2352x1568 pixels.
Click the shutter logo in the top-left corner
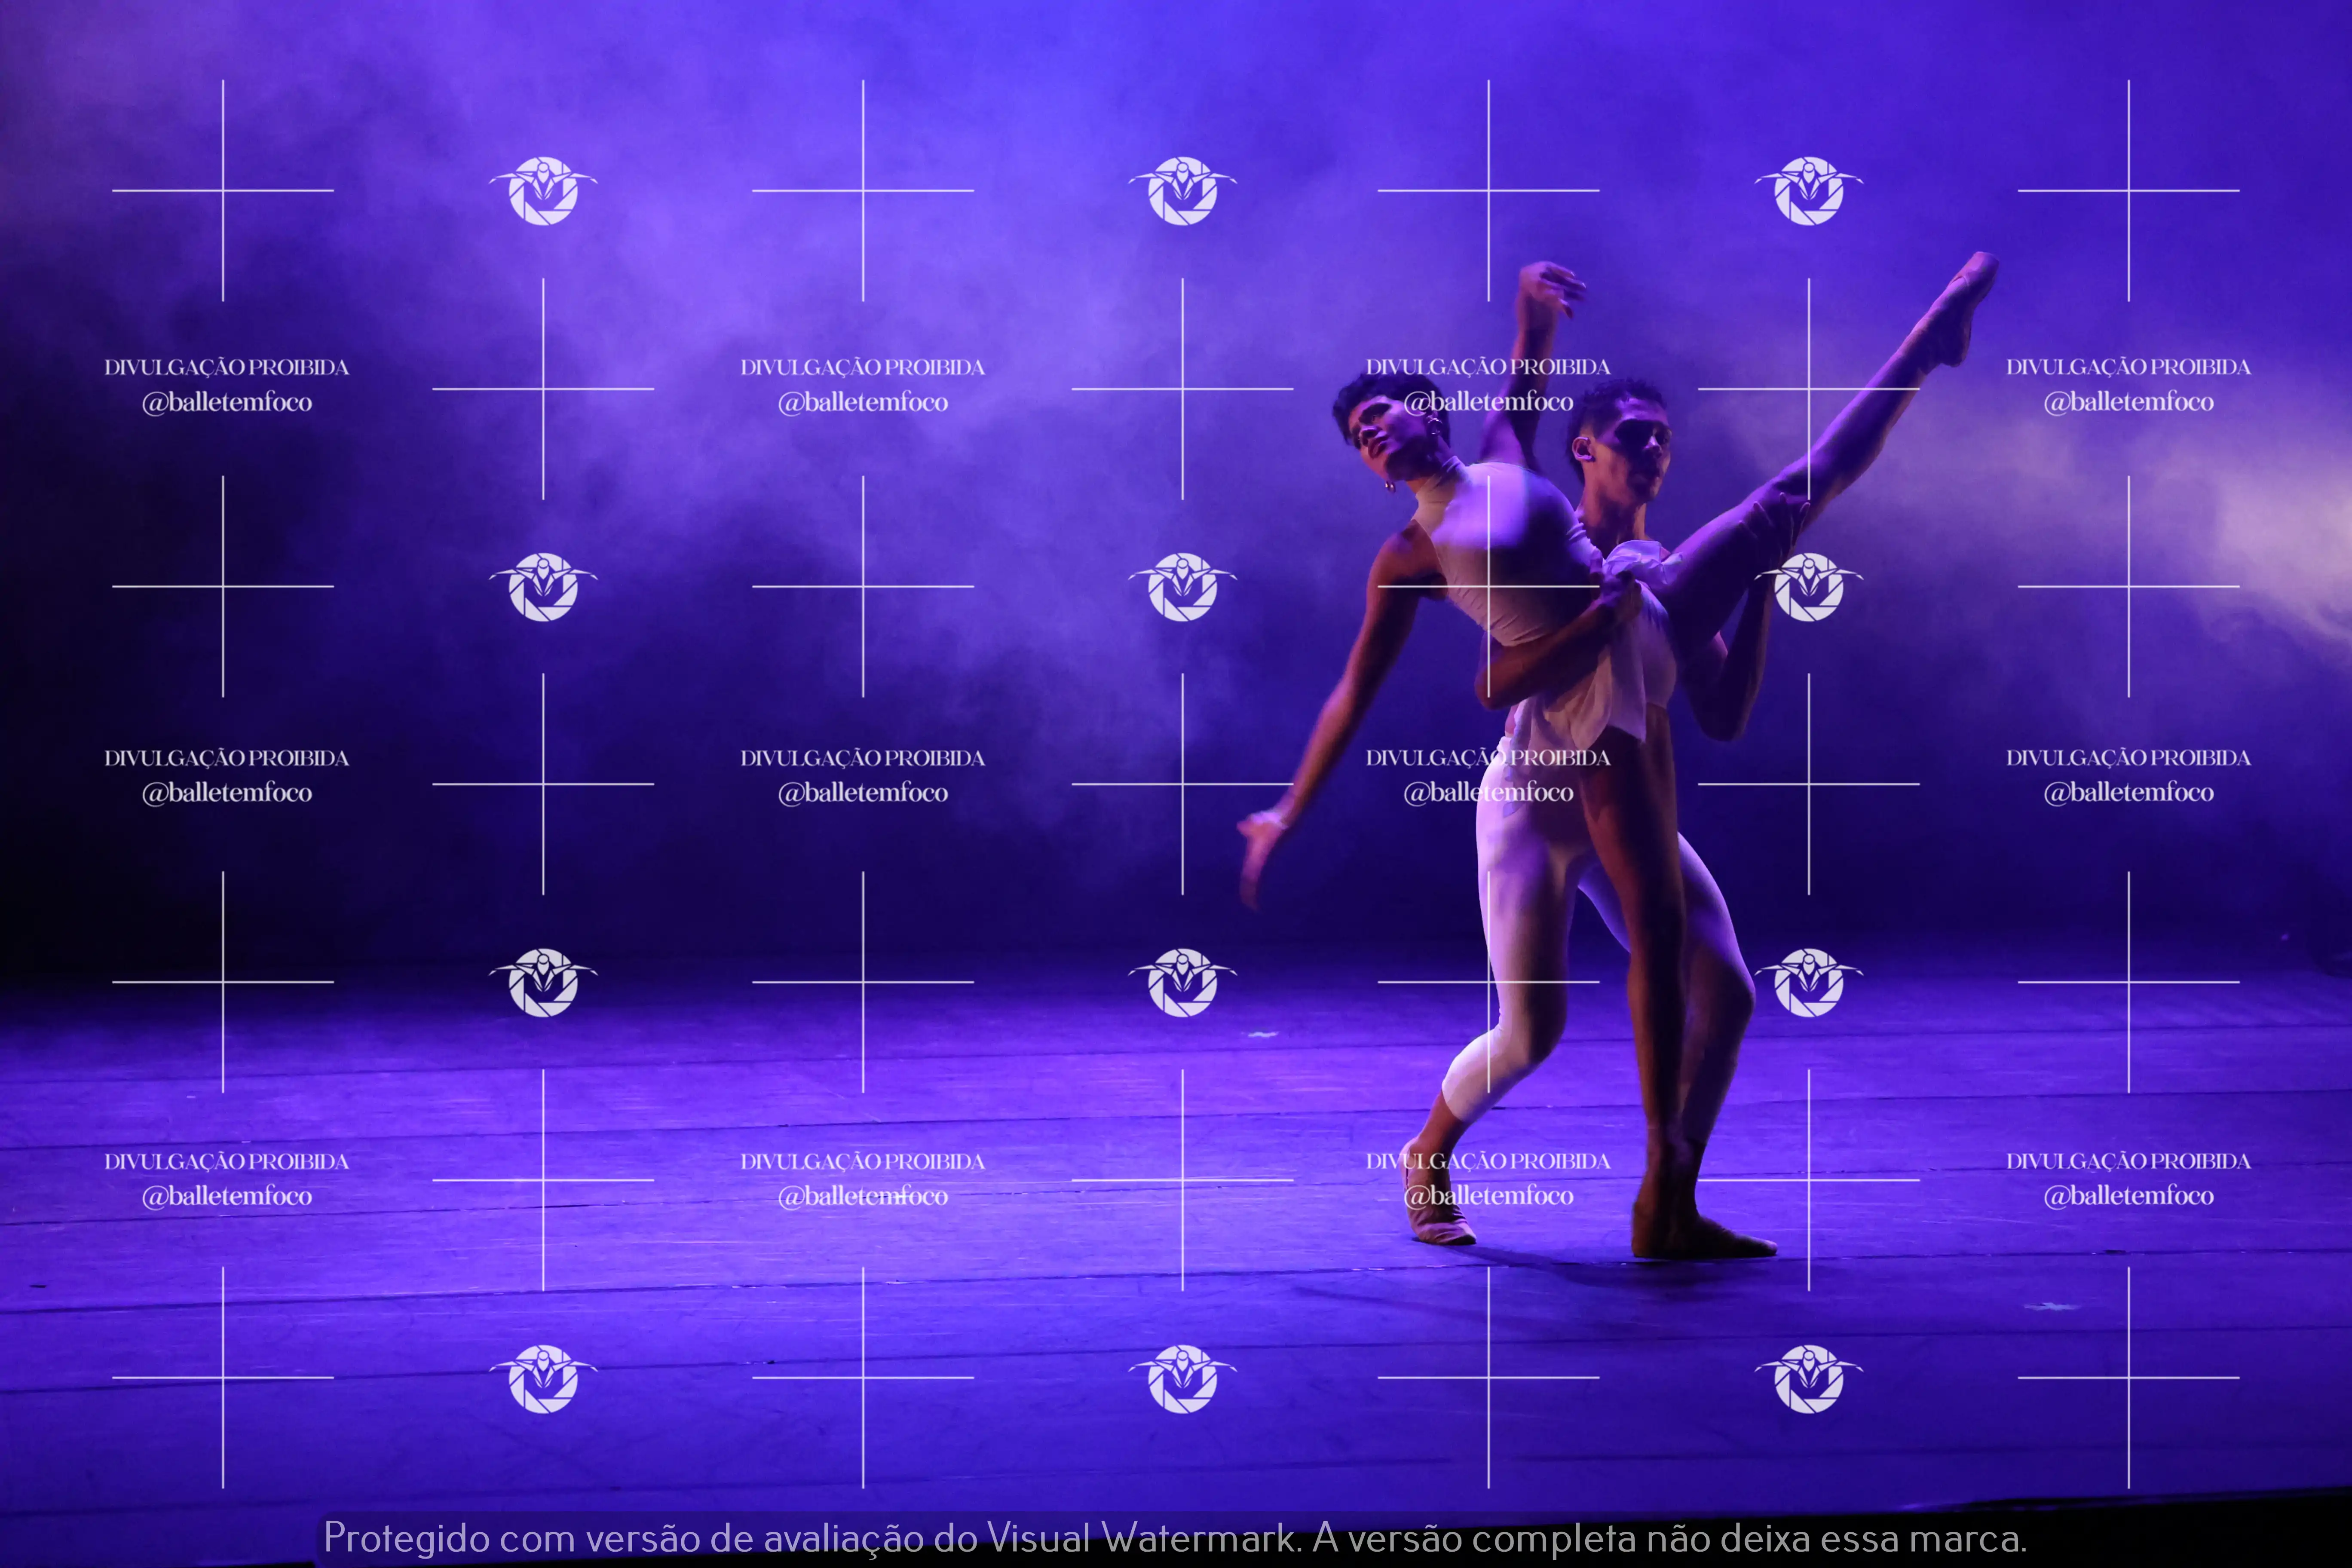[543, 190]
